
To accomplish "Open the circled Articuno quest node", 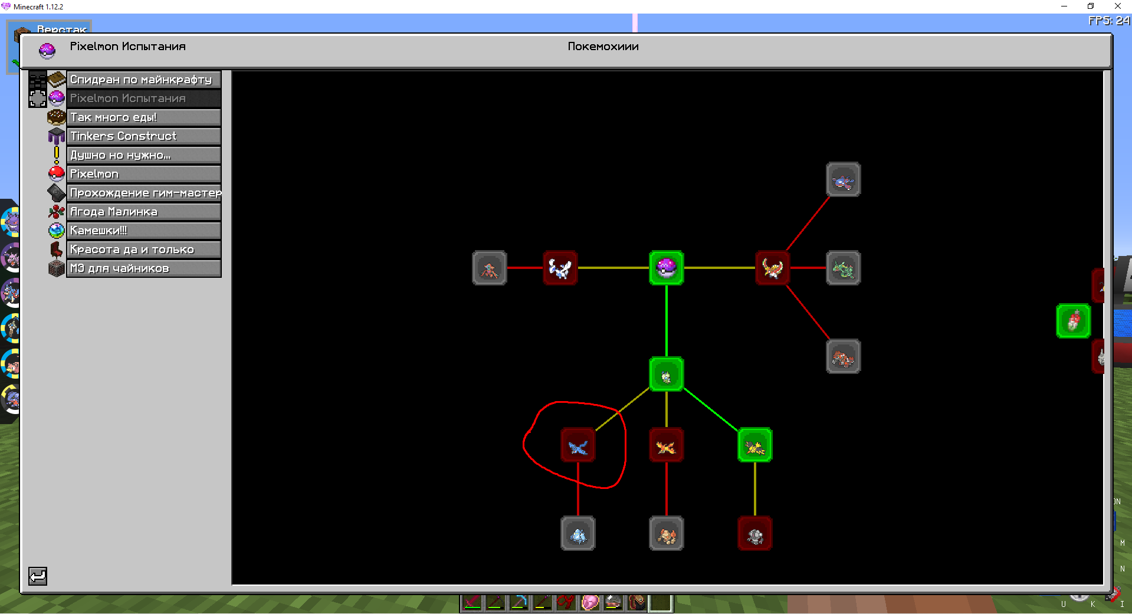I will [x=578, y=445].
